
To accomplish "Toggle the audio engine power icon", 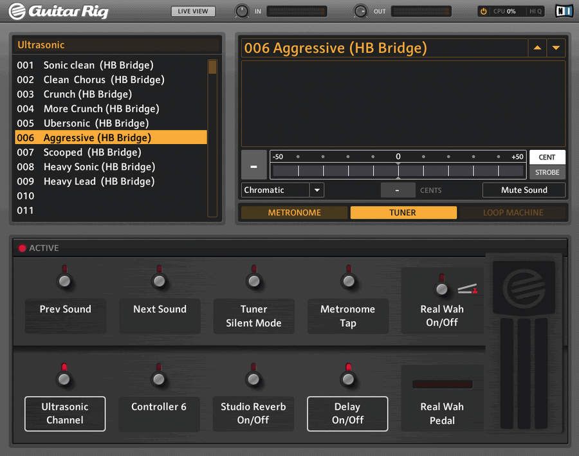I will point(482,11).
